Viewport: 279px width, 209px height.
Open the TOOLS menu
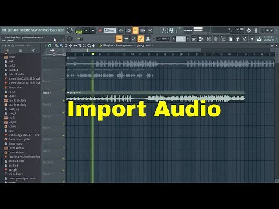tap(53, 30)
